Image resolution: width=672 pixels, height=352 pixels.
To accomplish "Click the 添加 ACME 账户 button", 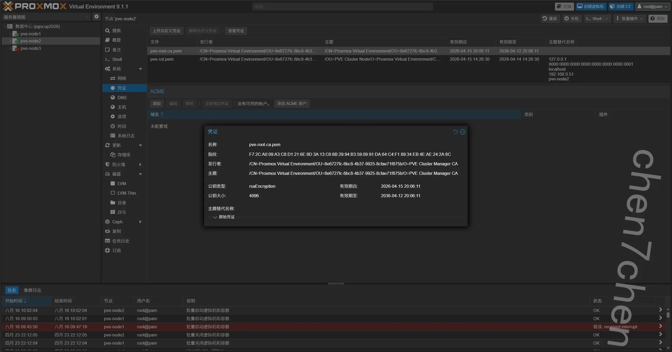I will click(x=292, y=104).
